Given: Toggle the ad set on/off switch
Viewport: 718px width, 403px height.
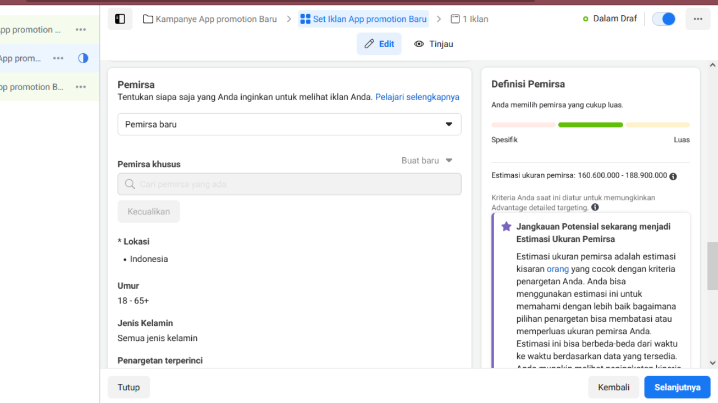Looking at the screenshot, I should click(664, 19).
